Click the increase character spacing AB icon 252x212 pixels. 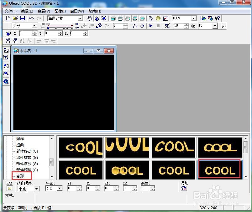coord(8,41)
